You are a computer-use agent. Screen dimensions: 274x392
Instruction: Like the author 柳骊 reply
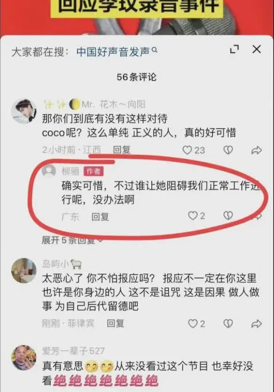coord(196,216)
